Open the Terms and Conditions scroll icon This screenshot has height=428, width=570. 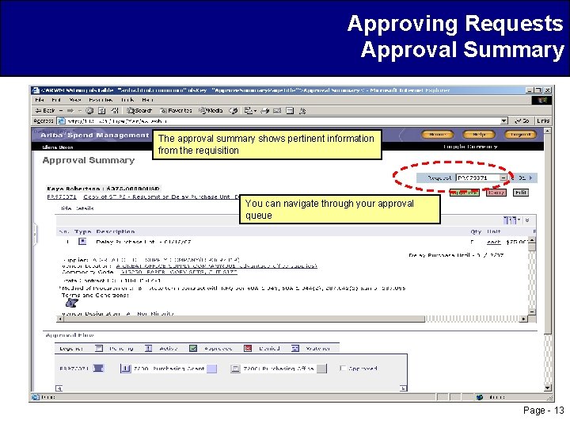[x=72, y=303]
